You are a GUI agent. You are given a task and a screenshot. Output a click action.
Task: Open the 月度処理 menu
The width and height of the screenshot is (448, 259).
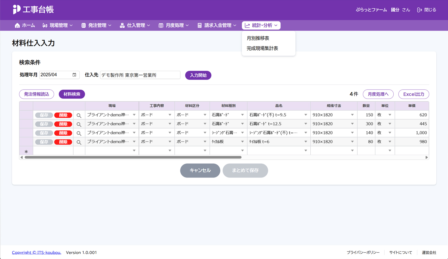tap(174, 25)
